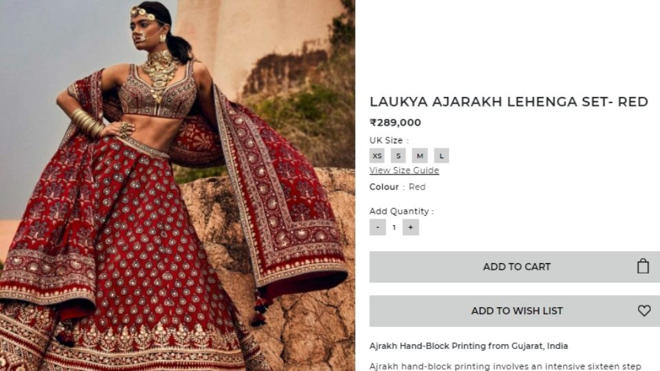The width and height of the screenshot is (660, 371).
Task: Click the Red colour value
Action: pos(417,187)
